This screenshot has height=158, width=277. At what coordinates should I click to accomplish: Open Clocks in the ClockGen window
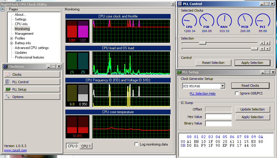(x=32, y=75)
